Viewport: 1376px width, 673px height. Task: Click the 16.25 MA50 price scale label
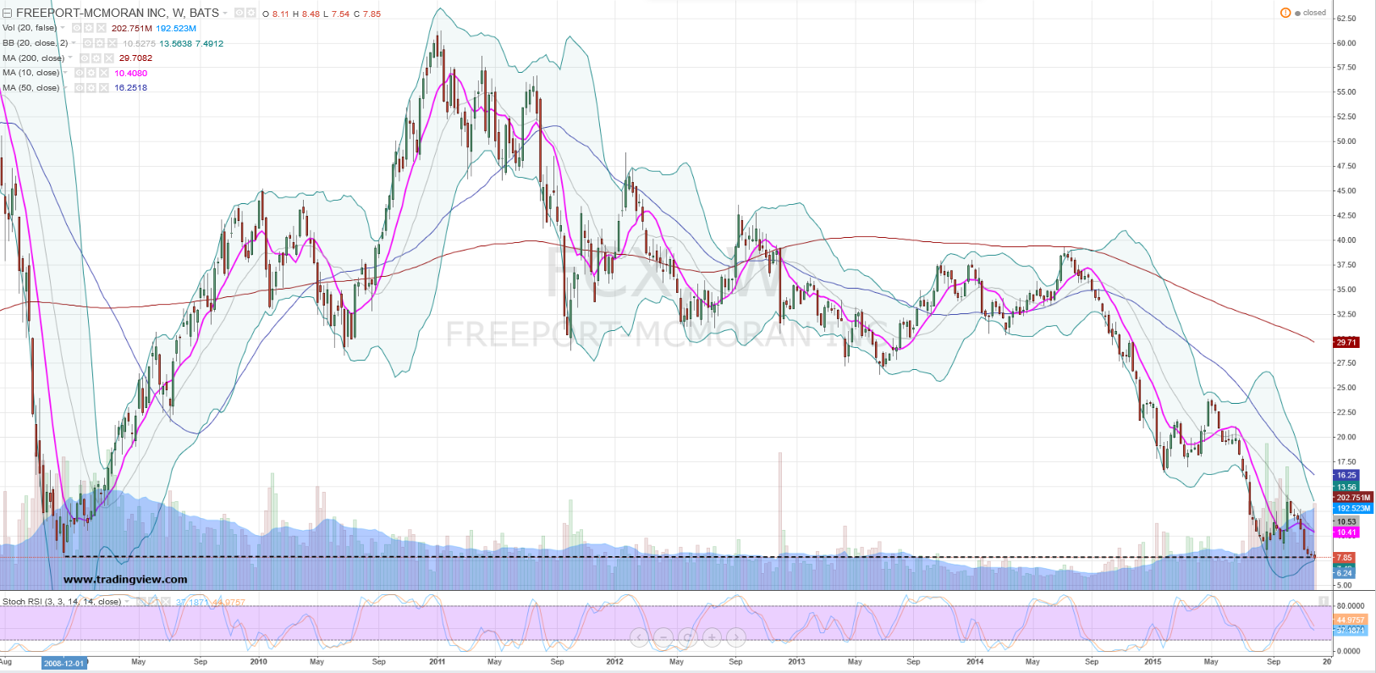(x=1346, y=475)
